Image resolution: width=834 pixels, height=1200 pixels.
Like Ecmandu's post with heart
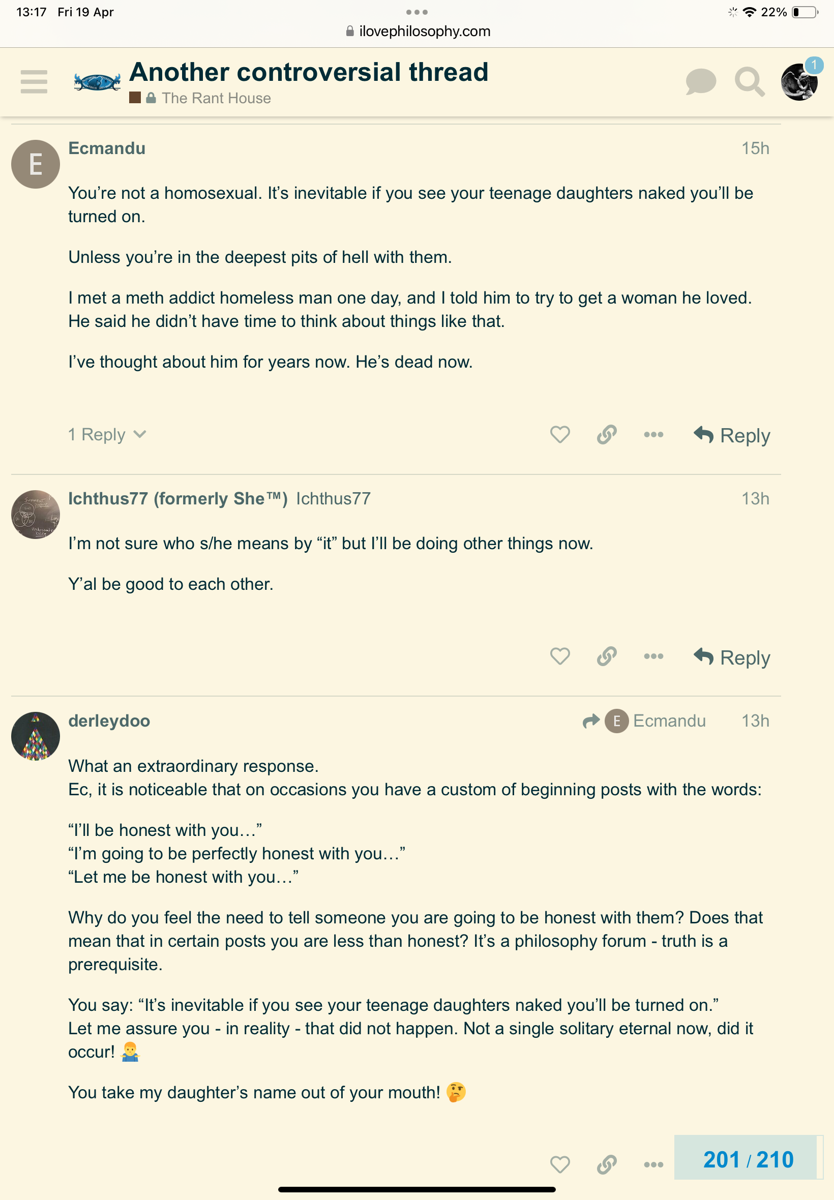click(560, 435)
